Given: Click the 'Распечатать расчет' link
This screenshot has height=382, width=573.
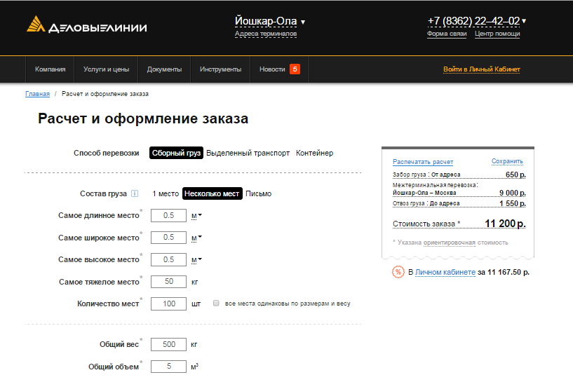Looking at the screenshot, I should 422,161.
